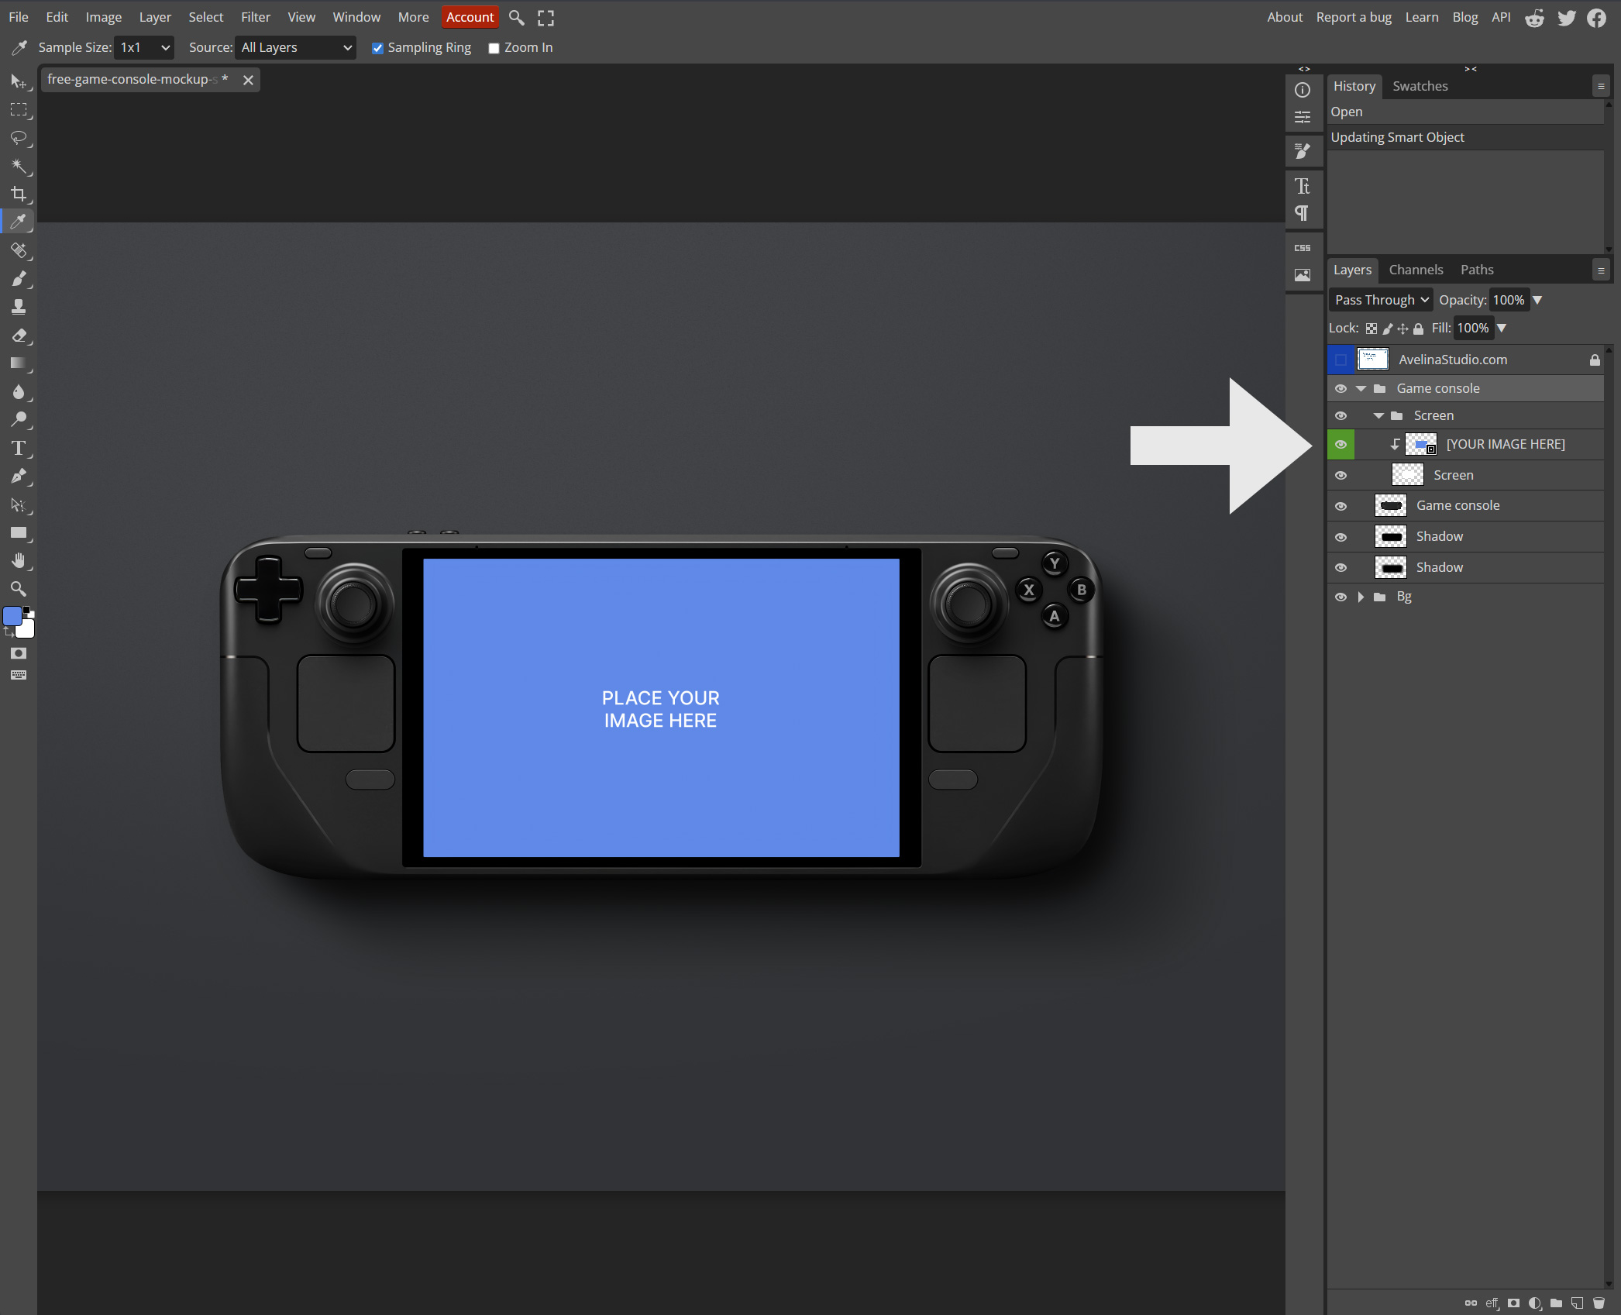
Task: Uncheck the Sampling Ring checkbox
Action: [377, 48]
